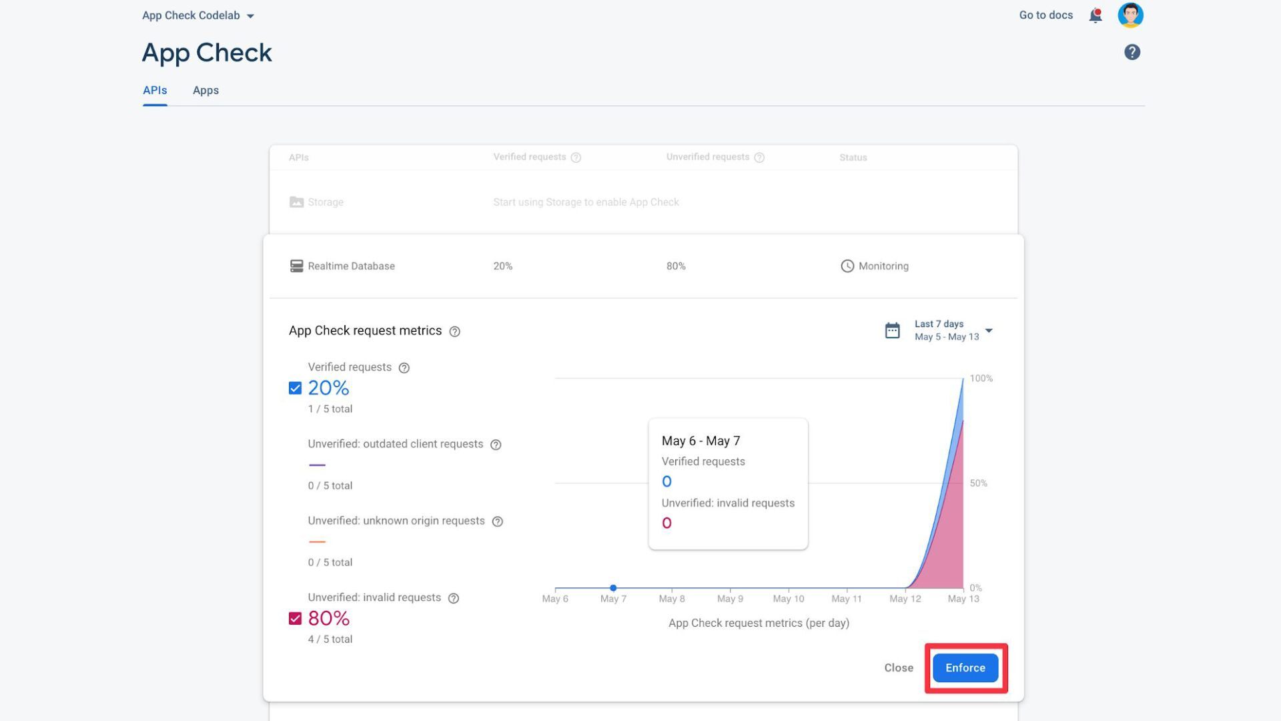Screen dimensions: 1281x721
Task: Select the APIs tab
Action: [155, 90]
